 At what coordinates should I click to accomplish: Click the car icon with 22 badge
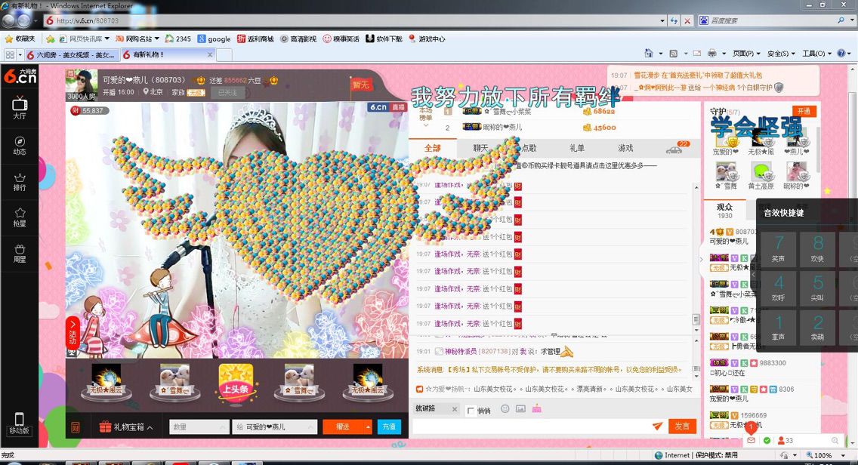coord(674,149)
